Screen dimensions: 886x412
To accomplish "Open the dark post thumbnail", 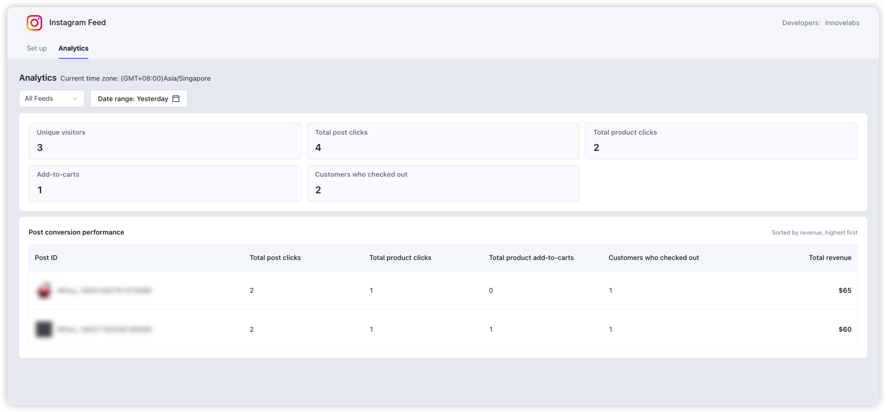I will click(x=44, y=329).
